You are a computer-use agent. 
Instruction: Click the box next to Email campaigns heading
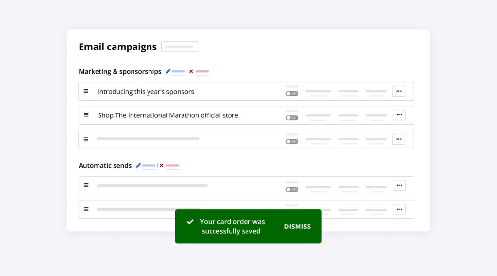(179, 47)
